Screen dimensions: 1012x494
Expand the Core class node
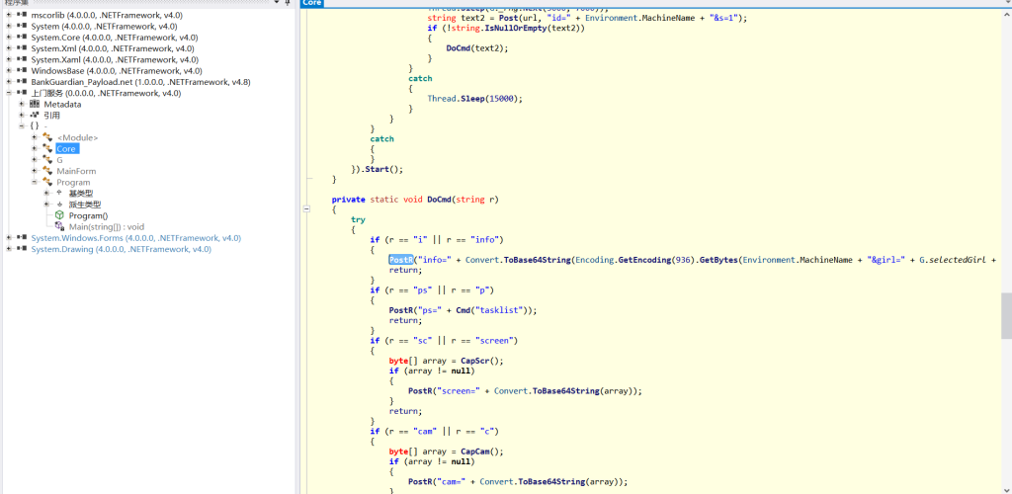pos(35,148)
